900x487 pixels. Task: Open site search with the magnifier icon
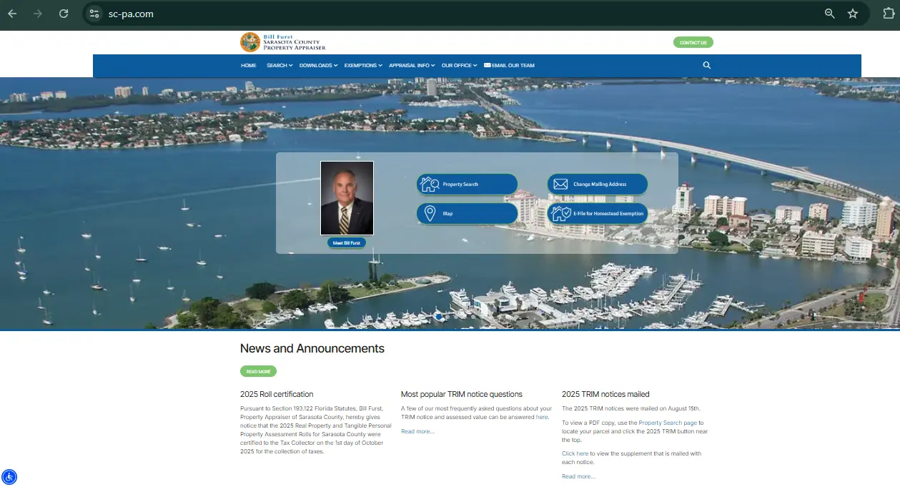click(706, 65)
